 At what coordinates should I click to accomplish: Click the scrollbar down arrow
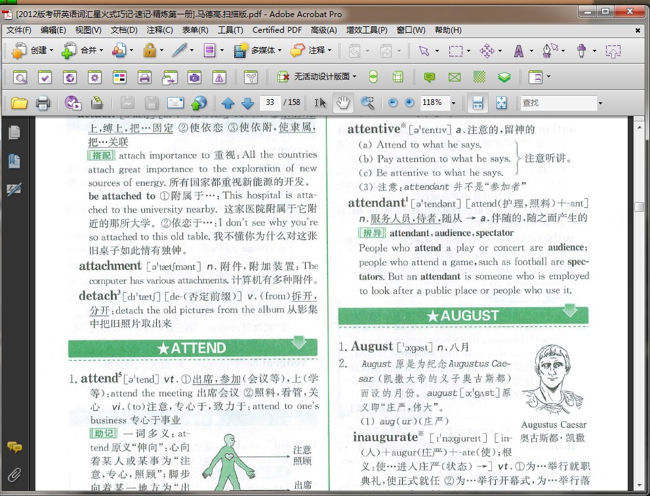[x=640, y=486]
